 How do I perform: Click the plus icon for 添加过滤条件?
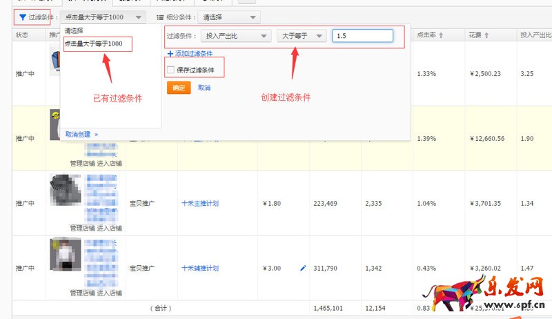click(170, 53)
